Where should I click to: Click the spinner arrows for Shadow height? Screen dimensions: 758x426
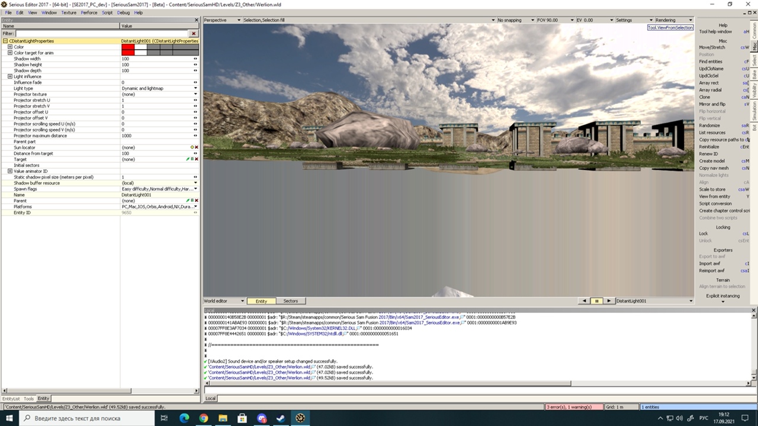click(x=195, y=64)
